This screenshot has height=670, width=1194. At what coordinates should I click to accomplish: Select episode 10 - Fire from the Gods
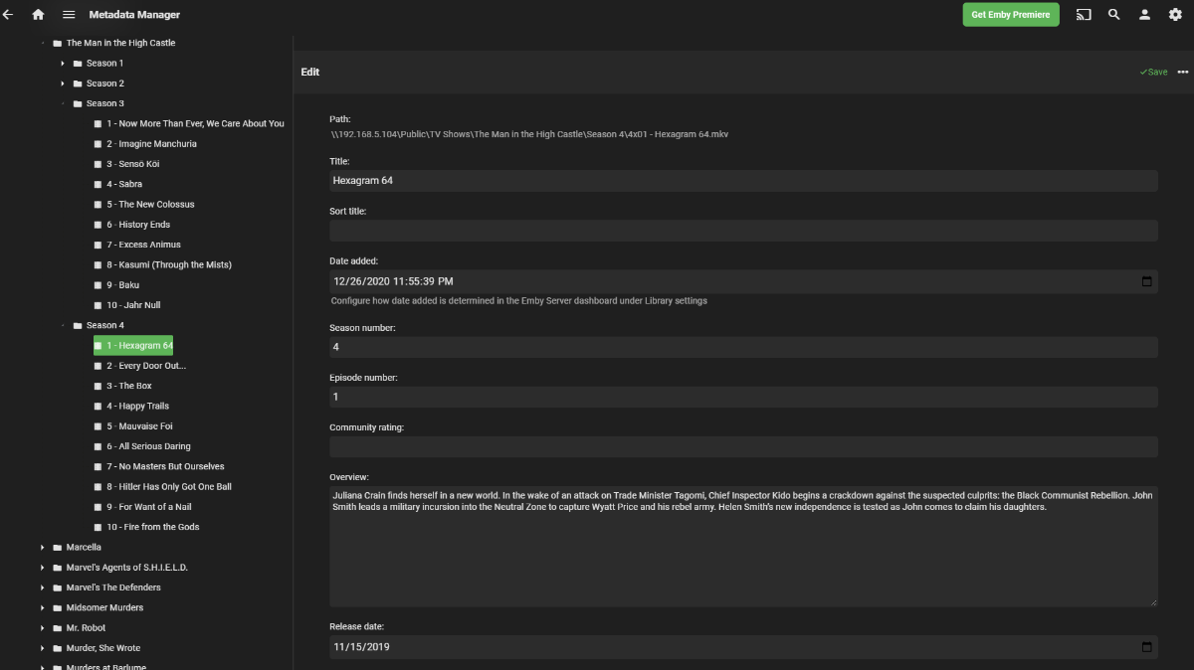click(x=152, y=527)
